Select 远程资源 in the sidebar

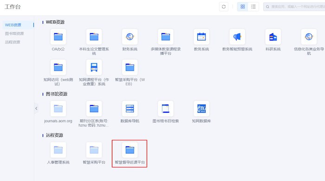(x=13, y=42)
